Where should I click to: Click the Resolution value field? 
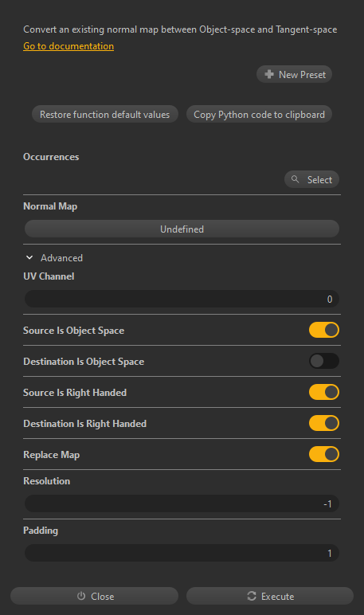pos(182,503)
